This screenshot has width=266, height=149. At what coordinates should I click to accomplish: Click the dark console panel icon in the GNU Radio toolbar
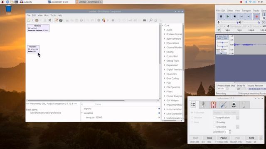145,20
